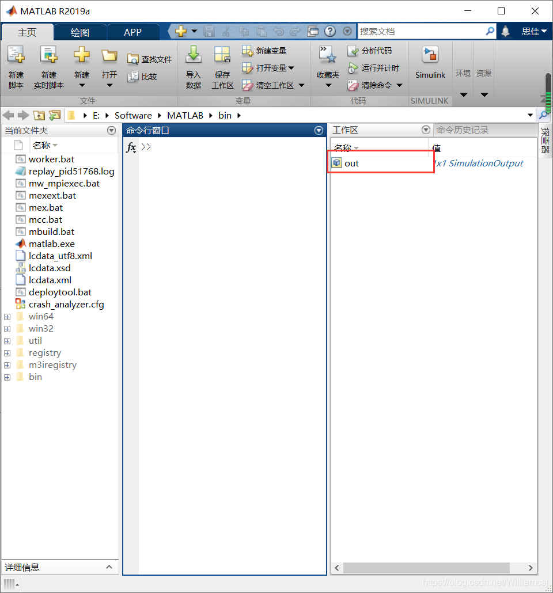The image size is (553, 593).
Task: Switch to the 主页 tab
Action: 27,32
